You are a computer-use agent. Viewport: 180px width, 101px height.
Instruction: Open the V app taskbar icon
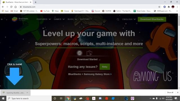tap(126, 98)
